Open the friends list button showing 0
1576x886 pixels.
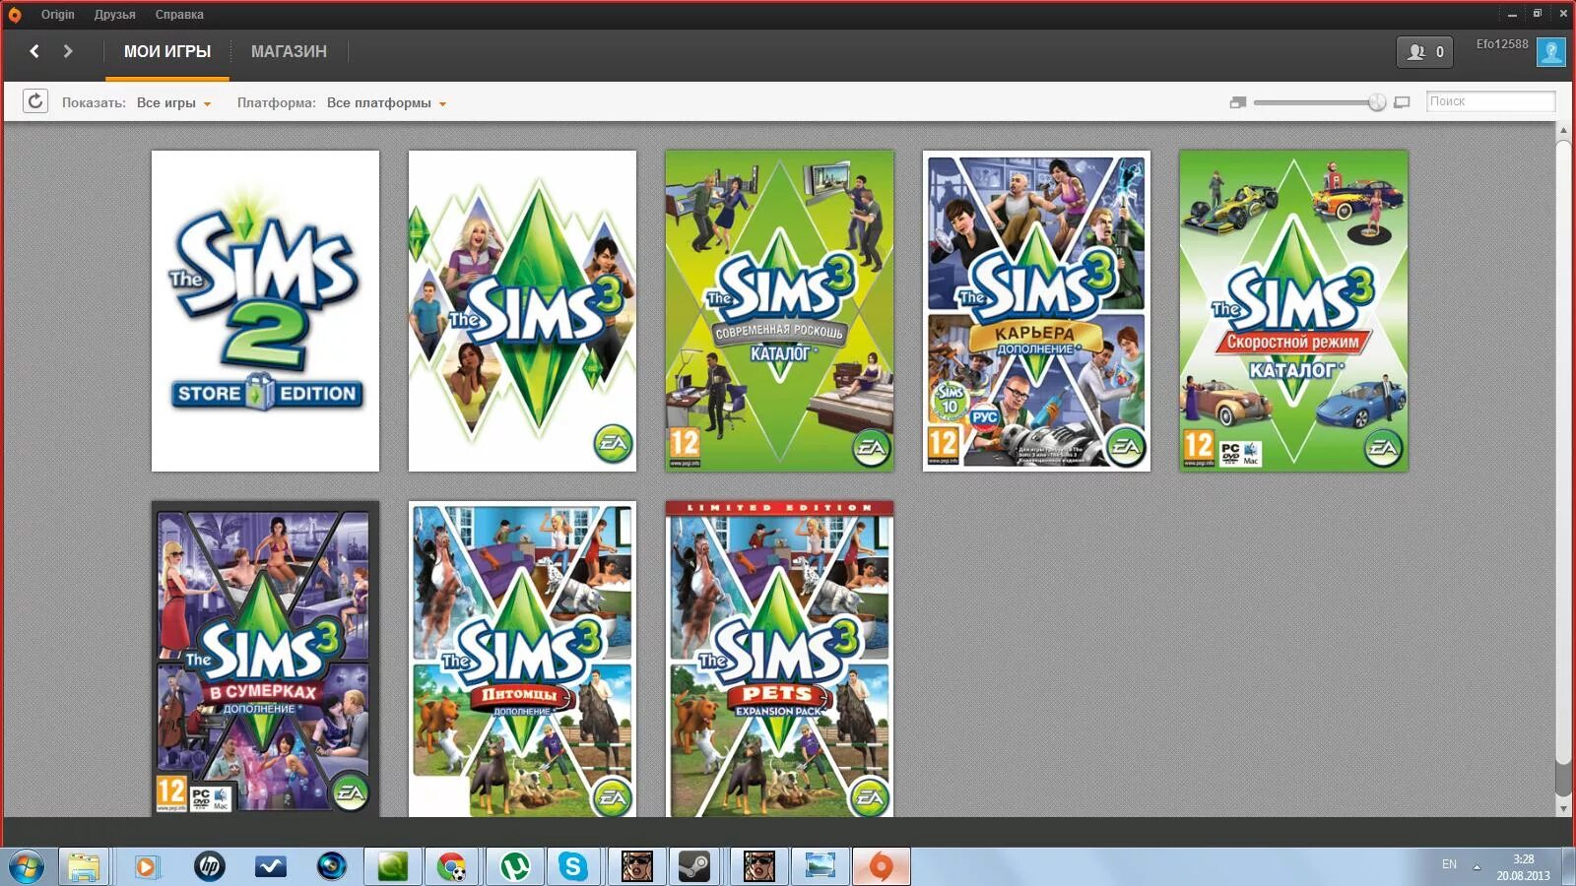(1424, 52)
